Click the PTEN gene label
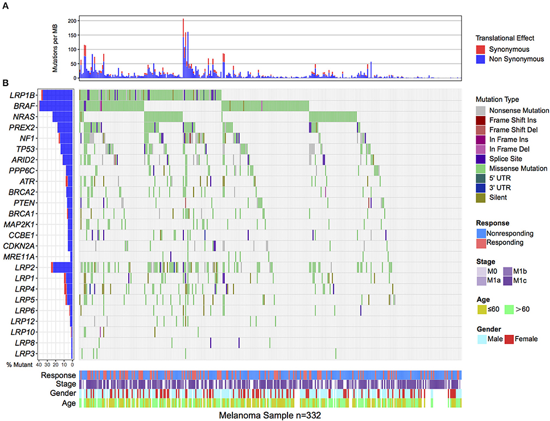Screen dimensions: 550x421 (x=25, y=203)
